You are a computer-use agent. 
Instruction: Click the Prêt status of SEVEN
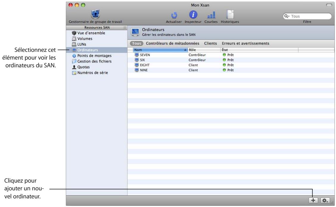[228, 55]
